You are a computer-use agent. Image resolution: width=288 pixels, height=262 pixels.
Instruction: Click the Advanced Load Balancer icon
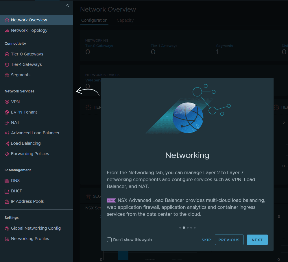[7, 133]
